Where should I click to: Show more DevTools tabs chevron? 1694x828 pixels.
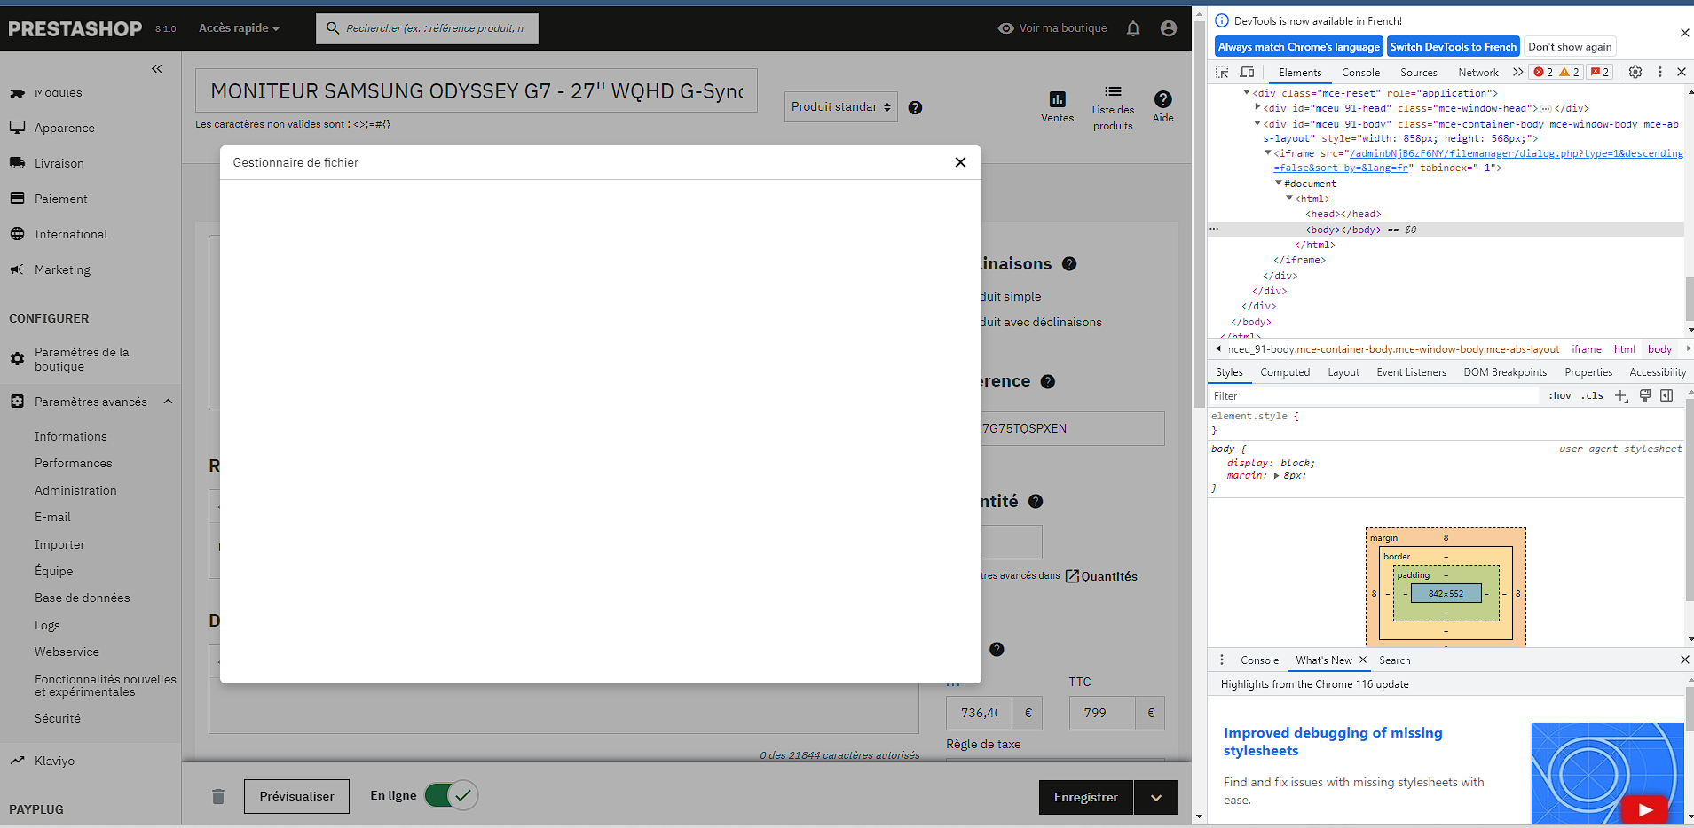(1517, 72)
